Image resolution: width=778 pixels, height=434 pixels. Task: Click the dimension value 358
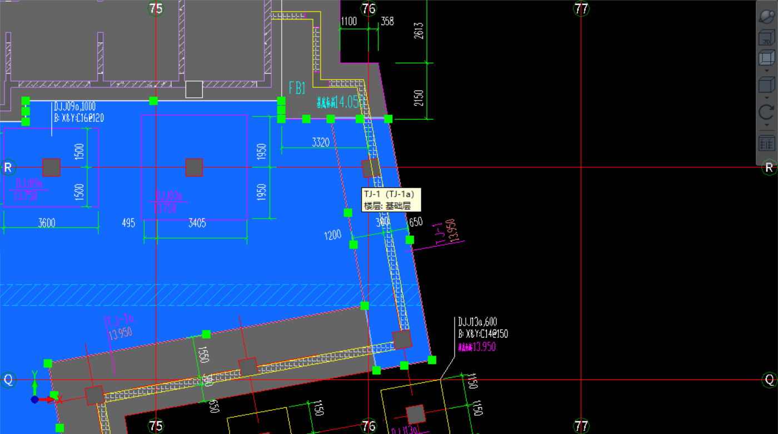pos(387,21)
